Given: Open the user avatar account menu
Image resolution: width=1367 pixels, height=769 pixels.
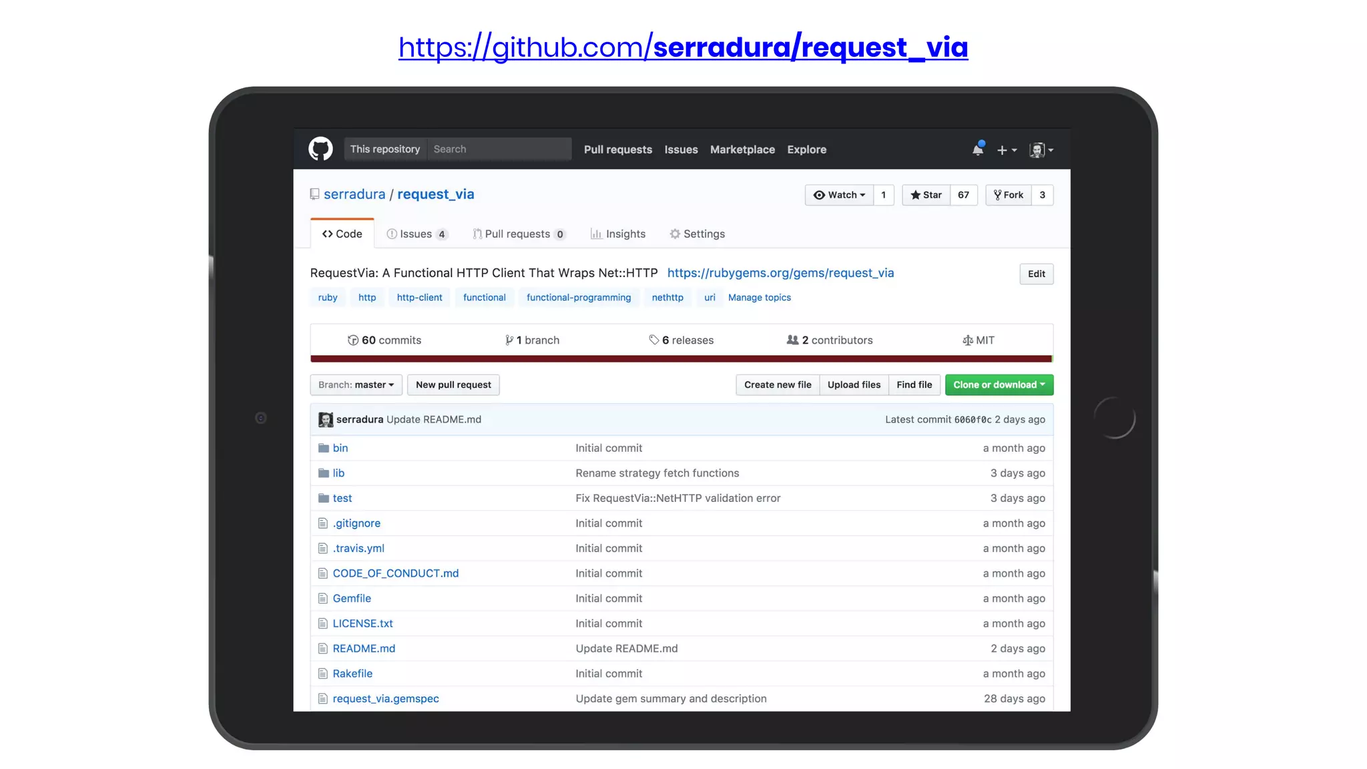Looking at the screenshot, I should click(1041, 150).
